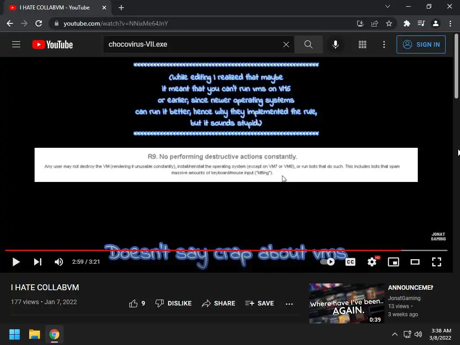Go back in browser history
460x345 pixels.
coord(10,23)
